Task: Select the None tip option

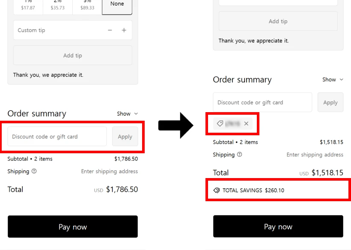Action: pos(117,5)
